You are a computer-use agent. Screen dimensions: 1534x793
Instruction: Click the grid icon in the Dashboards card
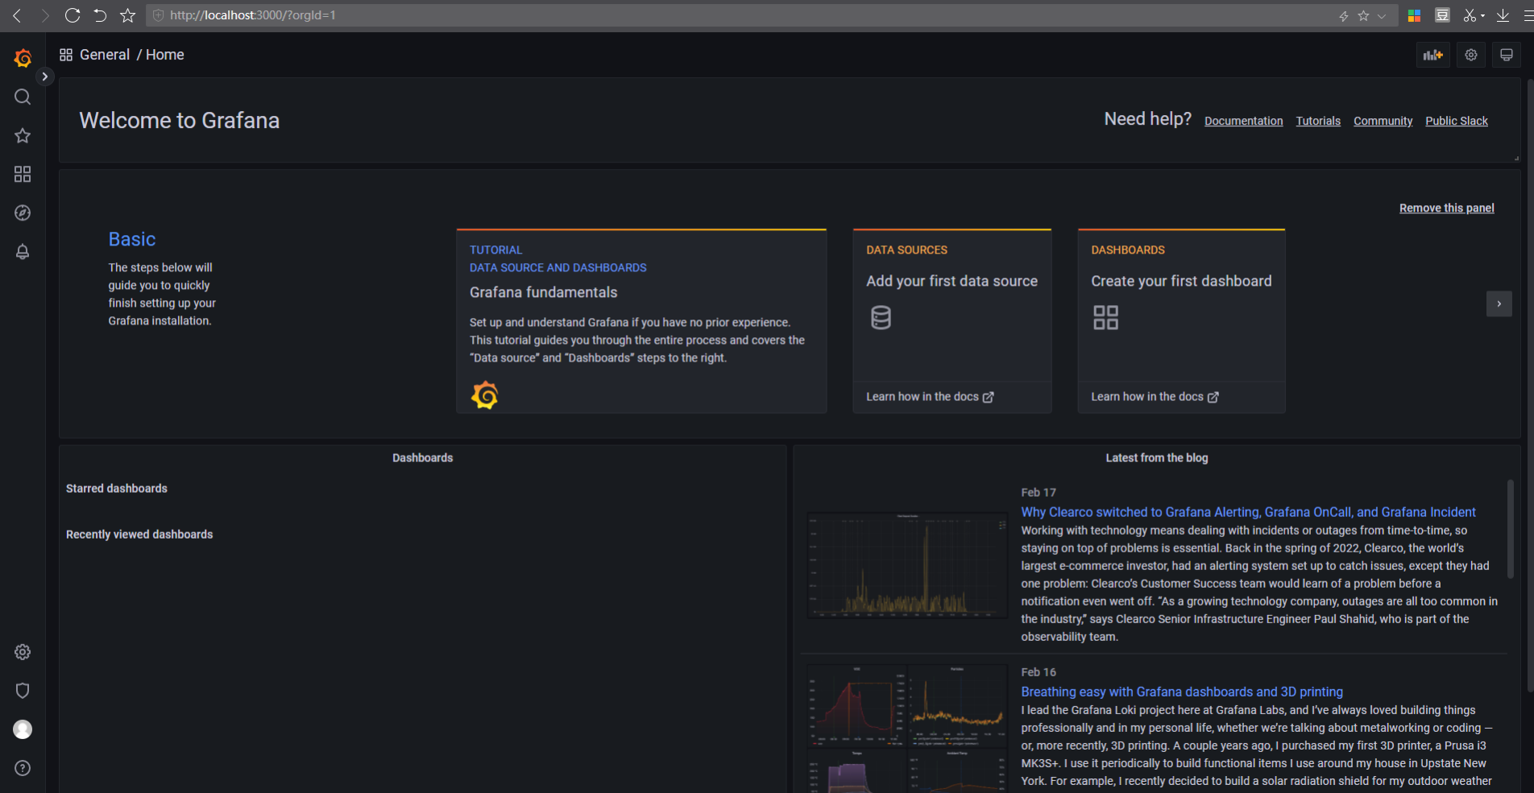point(1105,317)
